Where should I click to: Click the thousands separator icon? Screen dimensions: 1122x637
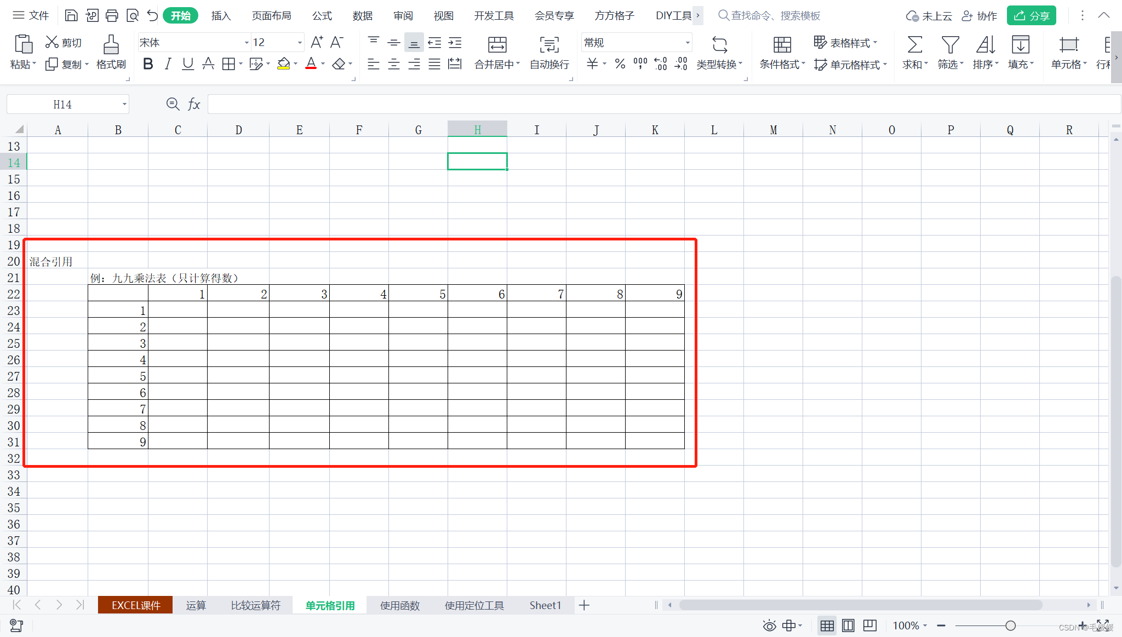click(x=640, y=64)
